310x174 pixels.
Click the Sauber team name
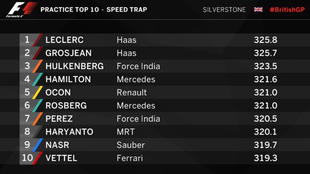point(131,145)
